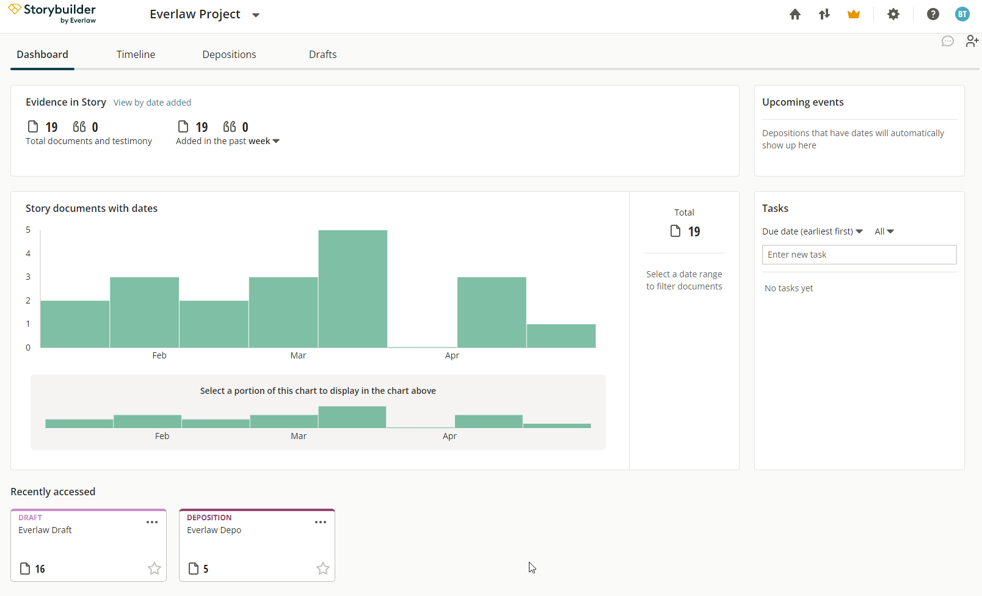Click 'Story documents with dates' heading
This screenshot has width=982, height=596.
[x=92, y=208]
